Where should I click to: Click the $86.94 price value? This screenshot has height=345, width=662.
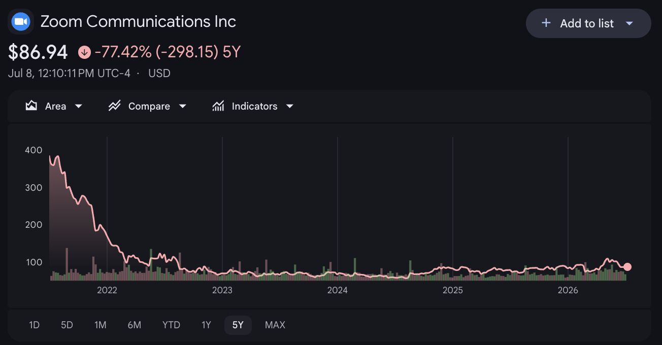click(x=38, y=52)
